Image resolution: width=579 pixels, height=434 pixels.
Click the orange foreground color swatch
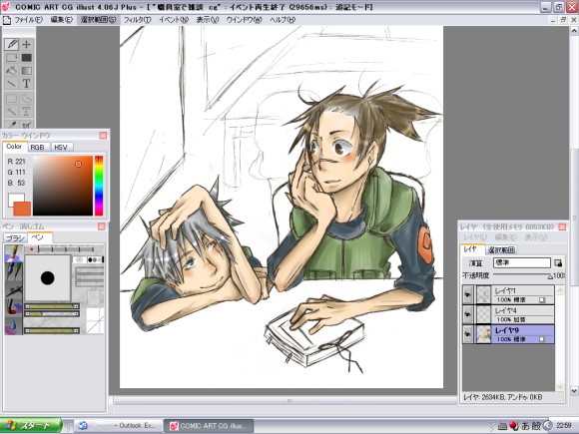(x=23, y=209)
